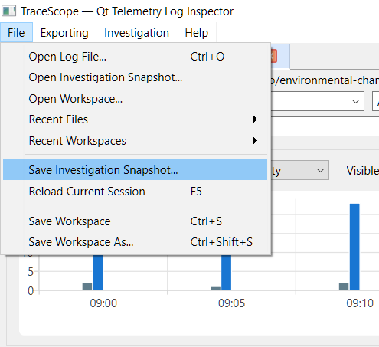Open the Investigation menu
This screenshot has width=379, height=347.
pos(136,33)
